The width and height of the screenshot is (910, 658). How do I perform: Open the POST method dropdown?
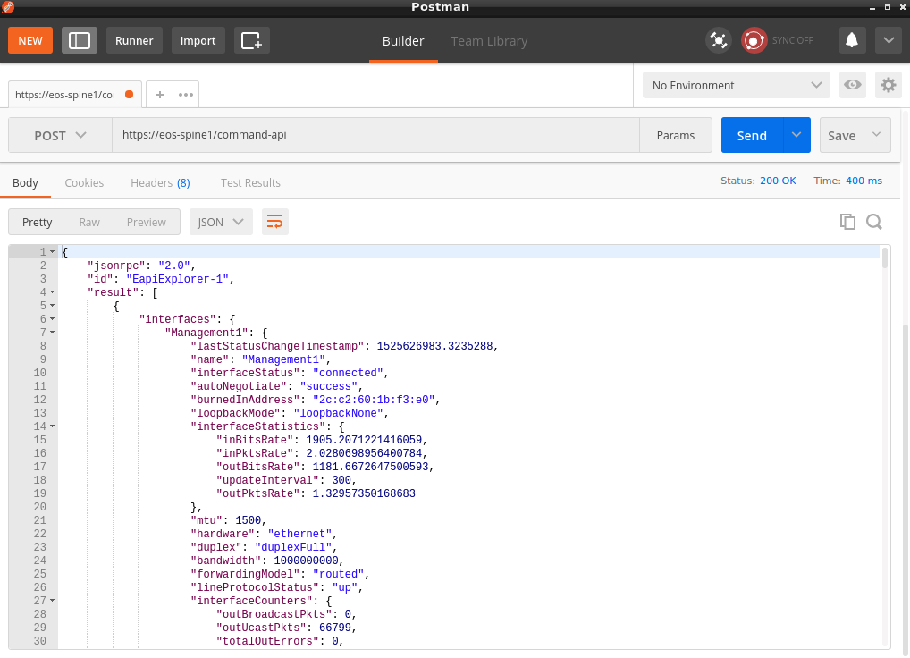pyautogui.click(x=60, y=135)
